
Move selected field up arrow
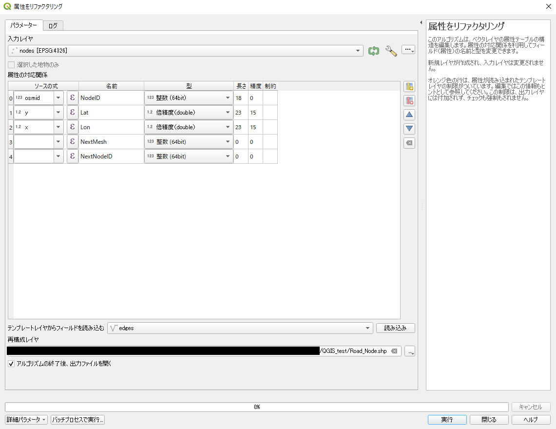pos(409,115)
